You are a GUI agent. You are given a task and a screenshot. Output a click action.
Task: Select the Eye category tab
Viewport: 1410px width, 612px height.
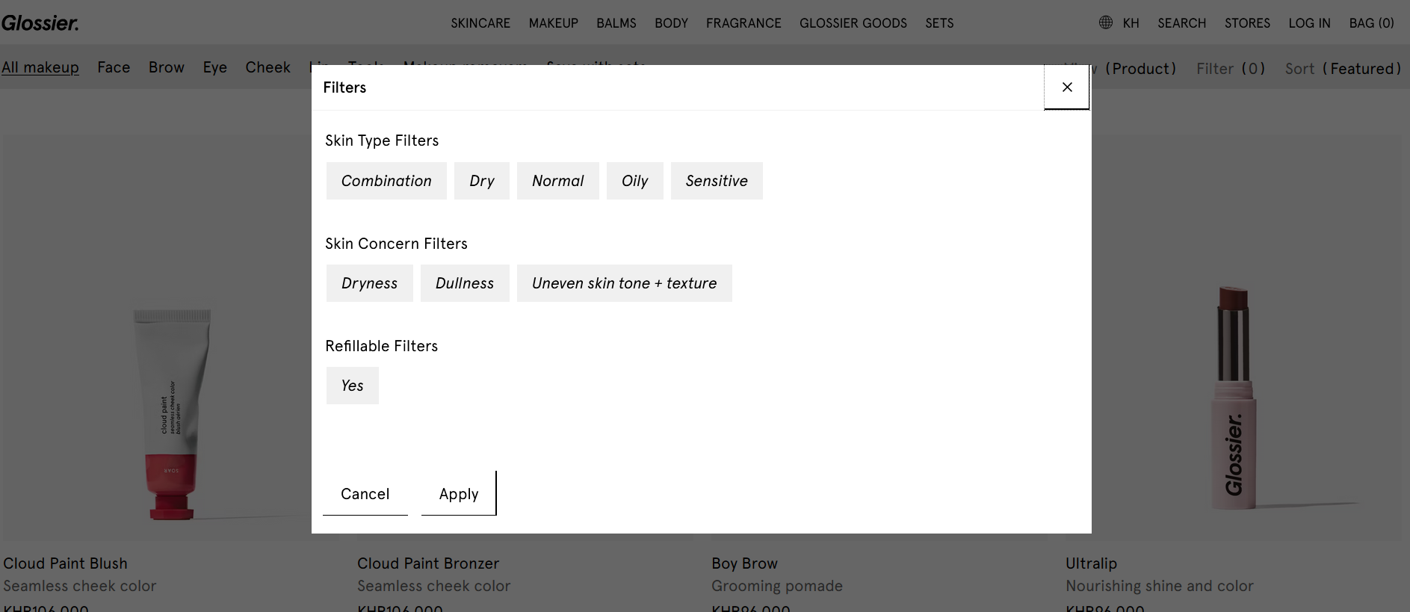(x=215, y=67)
